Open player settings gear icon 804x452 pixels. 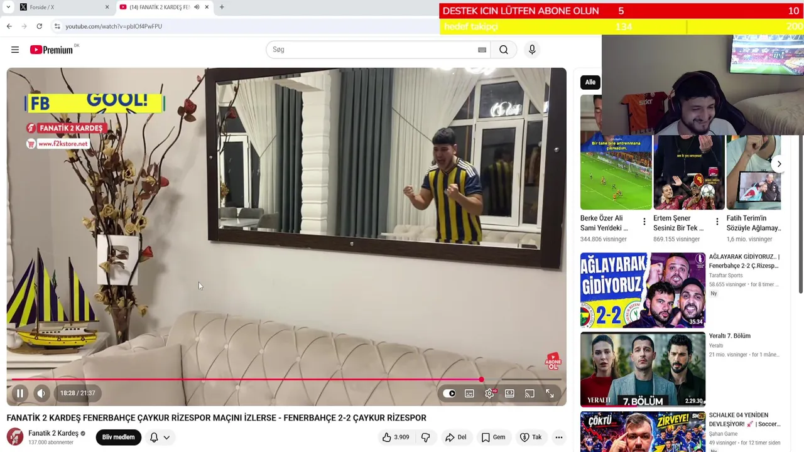(490, 393)
